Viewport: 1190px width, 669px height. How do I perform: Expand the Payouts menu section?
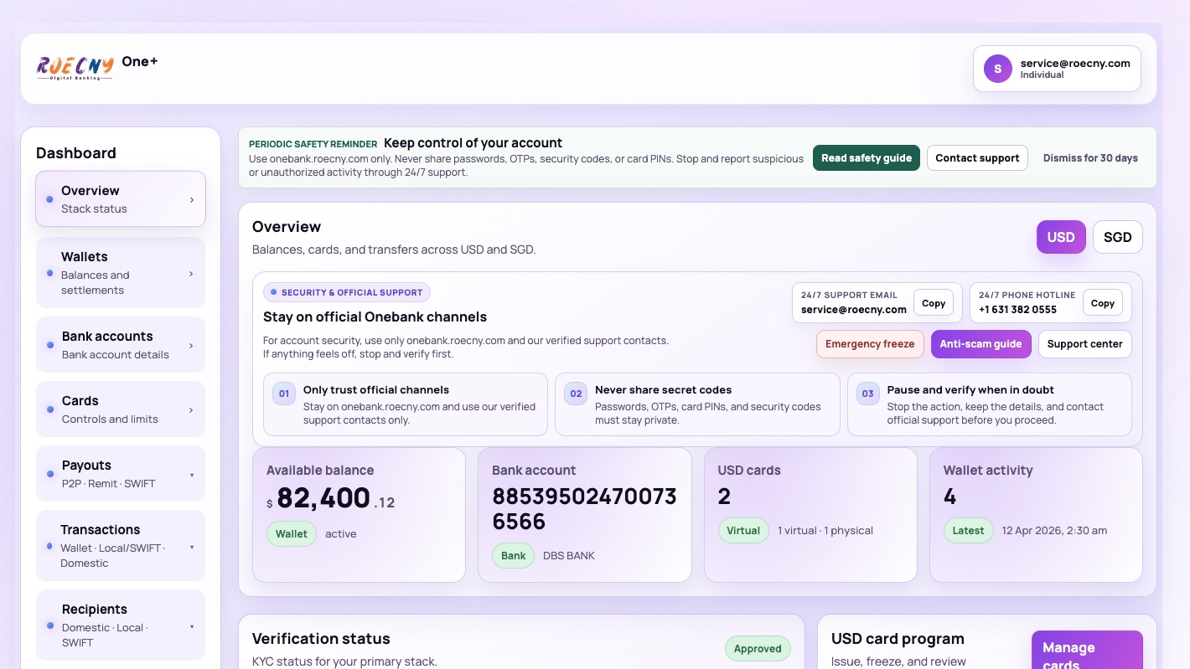click(192, 475)
